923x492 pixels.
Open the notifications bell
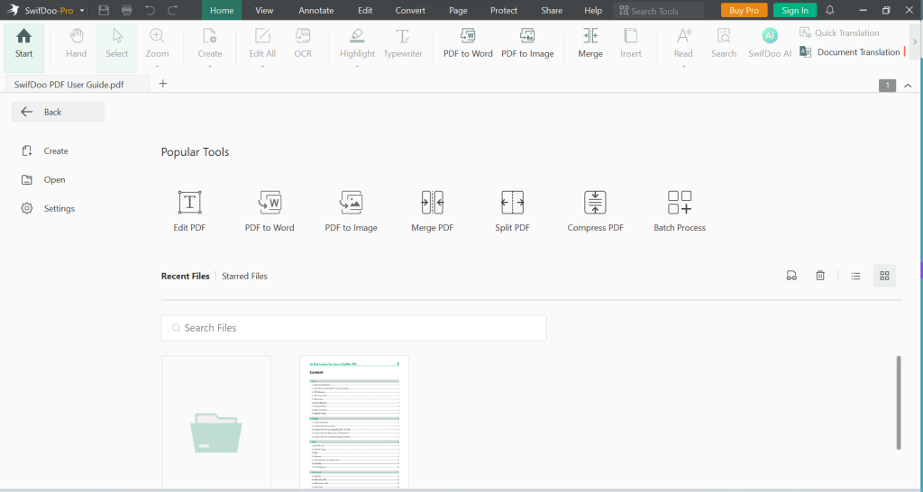(x=830, y=10)
